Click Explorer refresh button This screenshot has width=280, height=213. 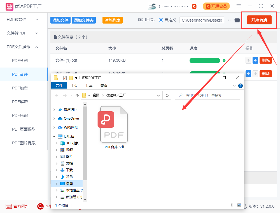(167, 95)
